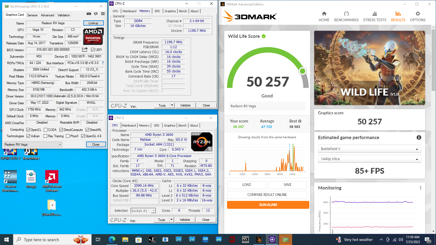The image size is (436, 245).
Task: Toggle PhysX checkbox
Action: pos(68,136)
